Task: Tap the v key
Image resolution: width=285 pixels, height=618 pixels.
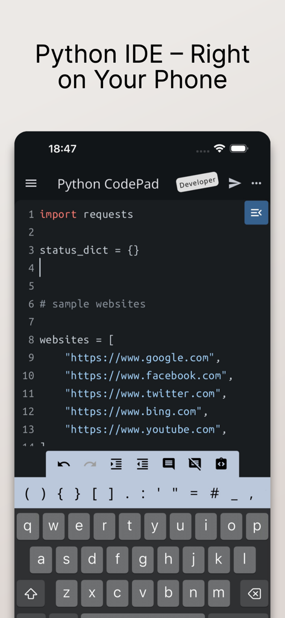Action: tap(142, 593)
